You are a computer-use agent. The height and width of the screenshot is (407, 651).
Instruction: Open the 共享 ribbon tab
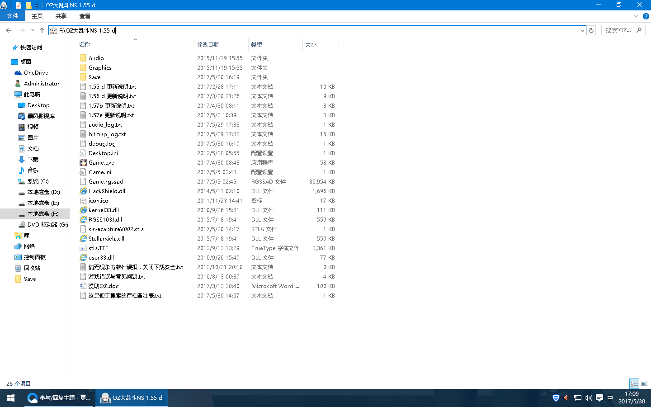pyautogui.click(x=61, y=16)
